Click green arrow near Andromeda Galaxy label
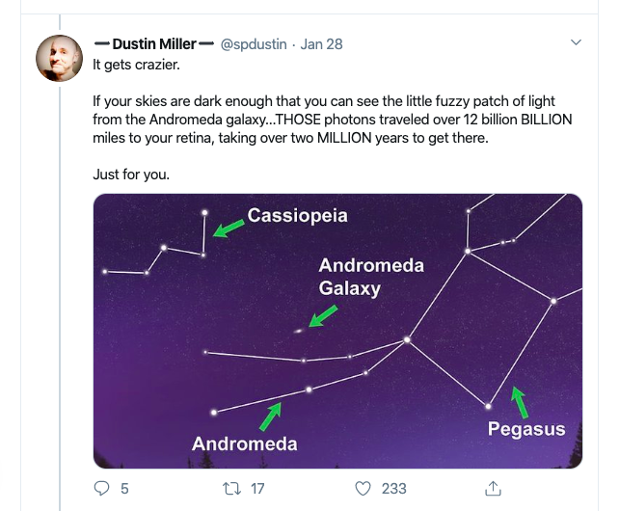 325,315
